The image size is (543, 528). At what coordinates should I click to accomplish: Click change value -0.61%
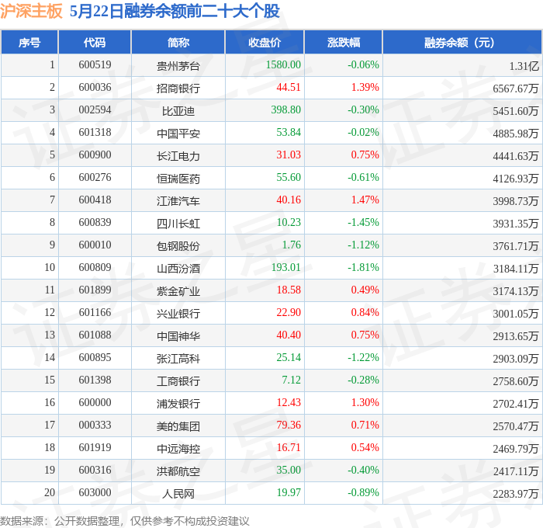(x=363, y=178)
